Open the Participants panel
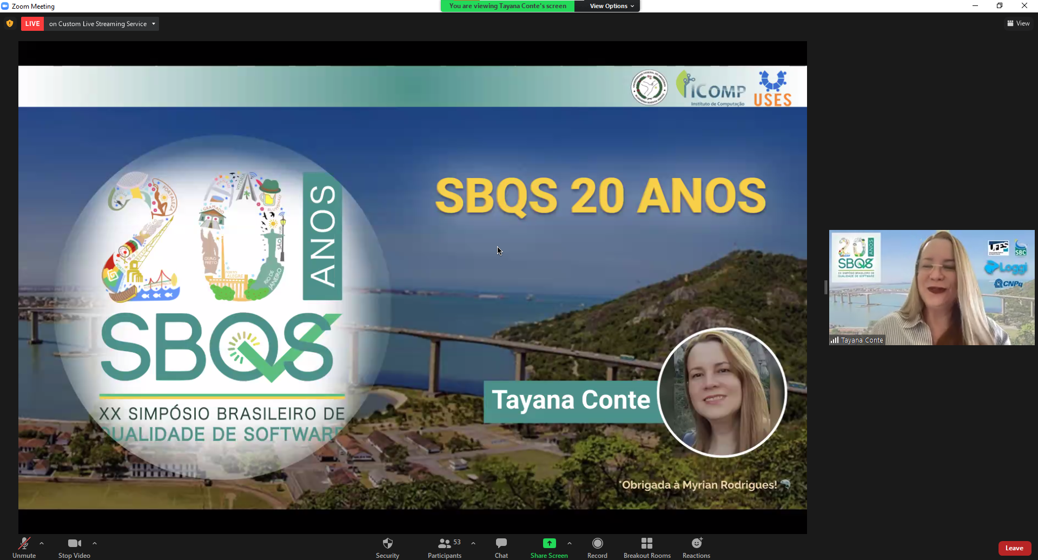 click(x=445, y=547)
